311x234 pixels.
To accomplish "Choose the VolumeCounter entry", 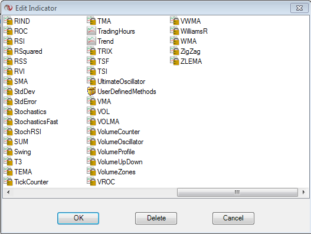I will pos(119,132).
